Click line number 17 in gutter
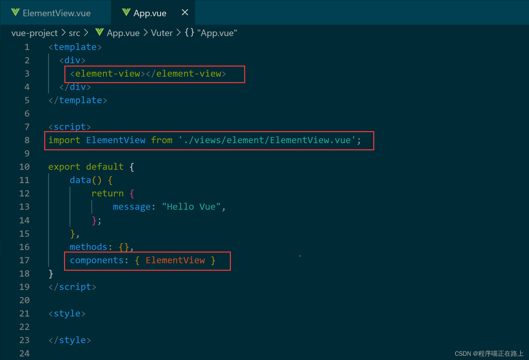 point(24,260)
